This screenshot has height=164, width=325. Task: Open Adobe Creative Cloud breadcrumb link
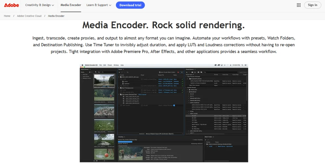(29, 16)
